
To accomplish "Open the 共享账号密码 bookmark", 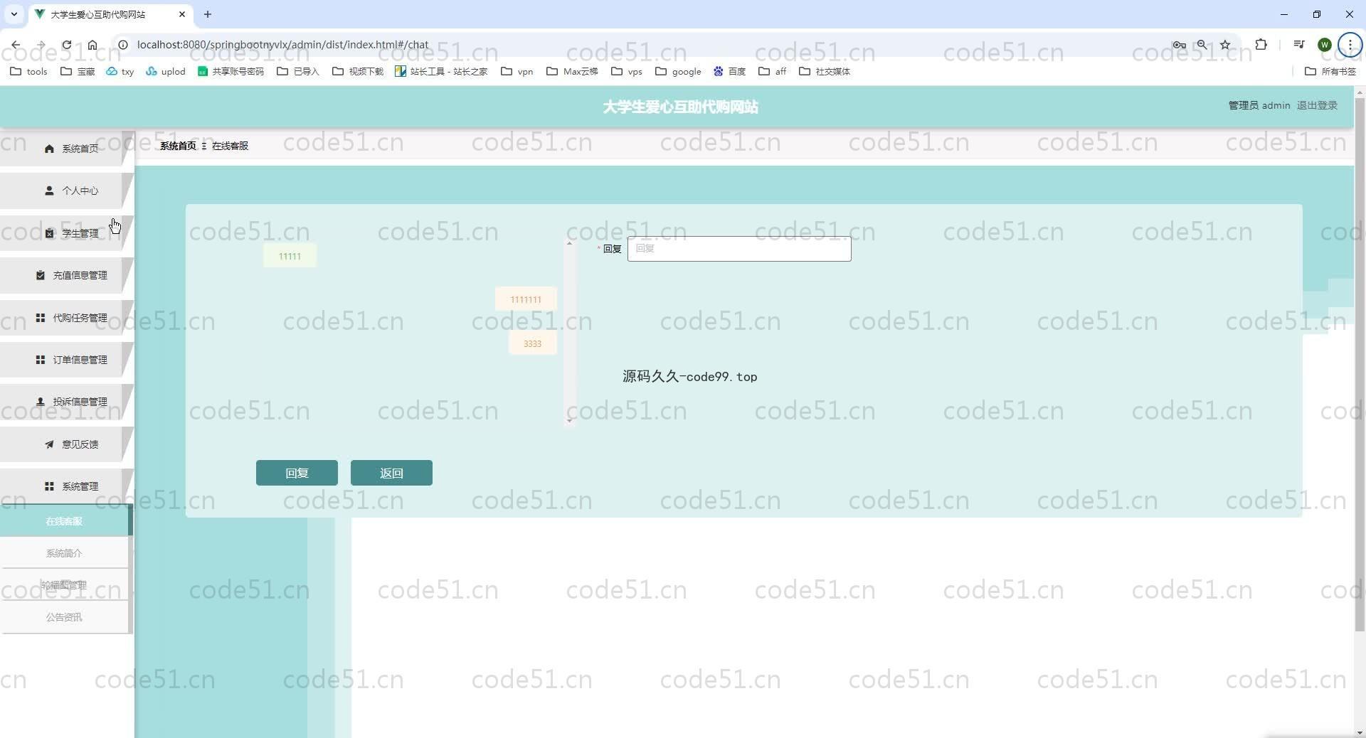I will coord(231,71).
